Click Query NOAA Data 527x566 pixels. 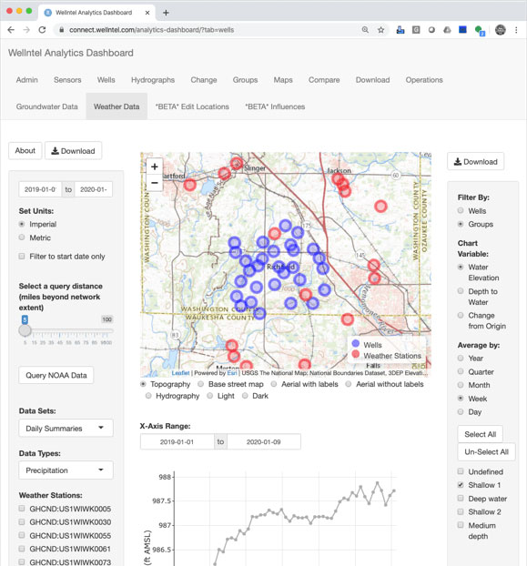tap(56, 376)
